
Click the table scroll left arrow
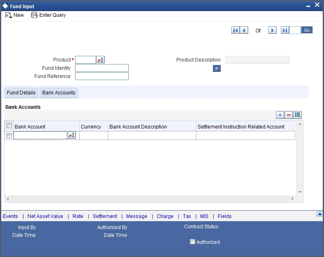(x=8, y=199)
